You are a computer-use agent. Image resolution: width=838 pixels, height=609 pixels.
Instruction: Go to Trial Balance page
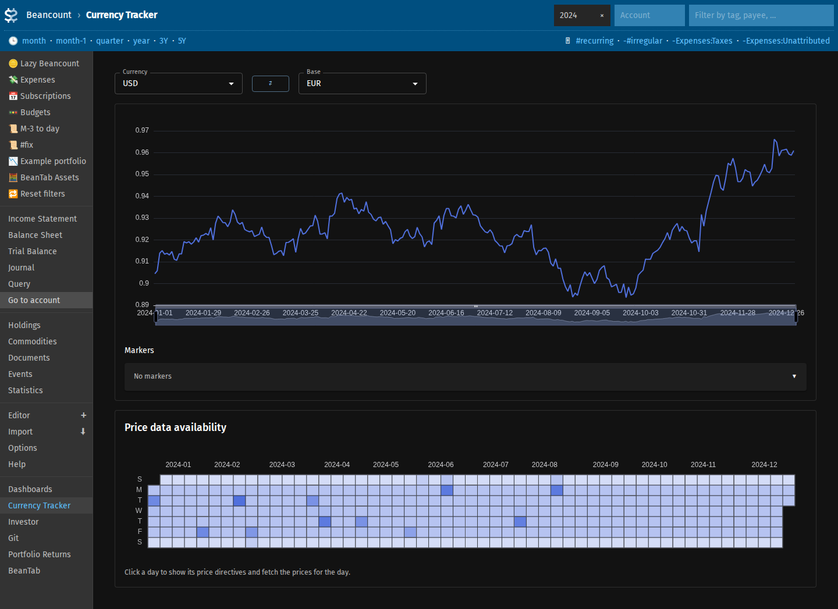pos(46,251)
